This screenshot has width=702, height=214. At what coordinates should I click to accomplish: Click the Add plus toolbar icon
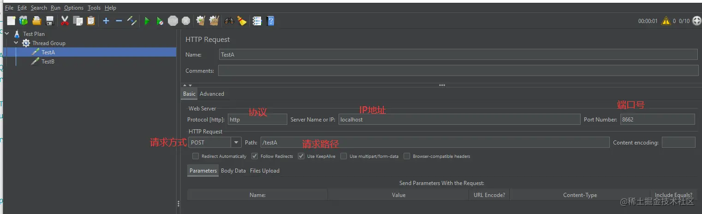(106, 21)
